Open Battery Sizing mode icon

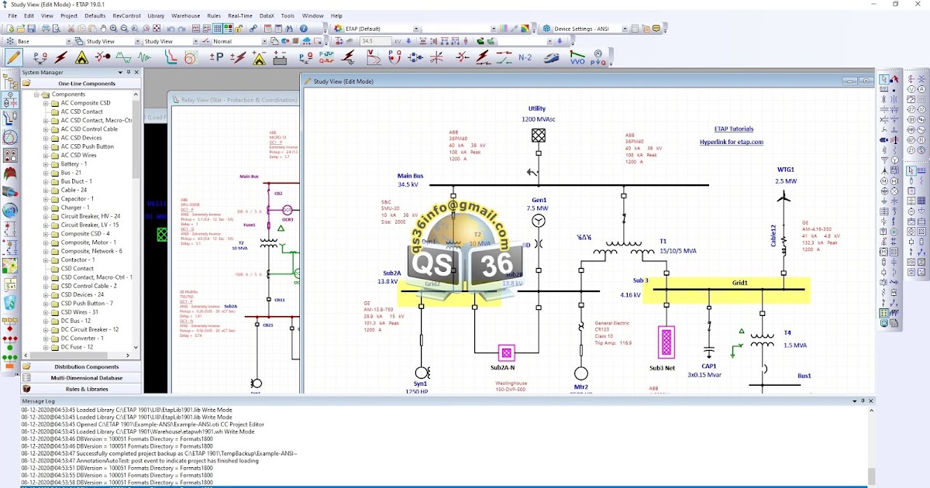point(280,57)
